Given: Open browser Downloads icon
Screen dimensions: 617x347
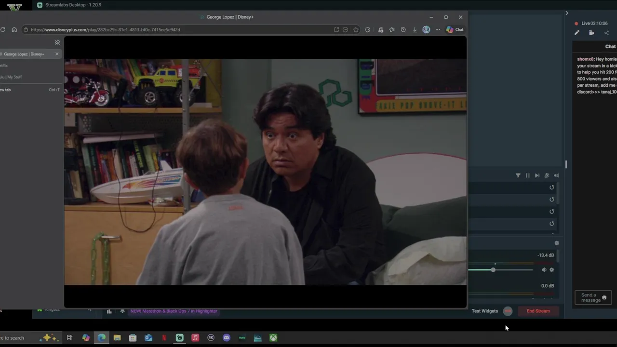Looking at the screenshot, I should 415,29.
